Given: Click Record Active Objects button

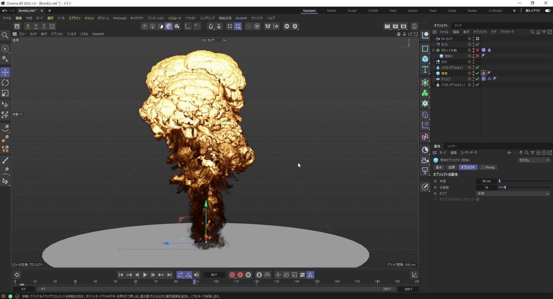Looking at the screenshot, I should 232,275.
